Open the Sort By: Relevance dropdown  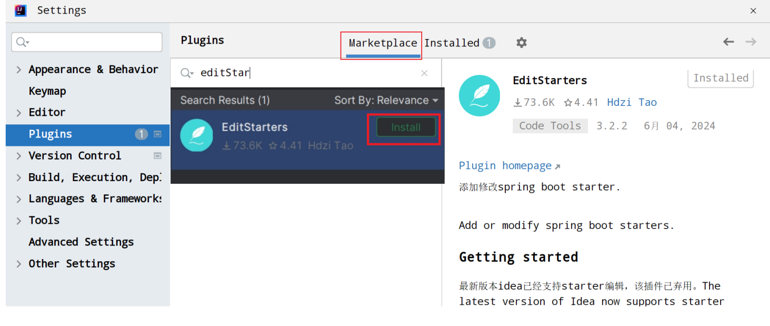pos(386,100)
